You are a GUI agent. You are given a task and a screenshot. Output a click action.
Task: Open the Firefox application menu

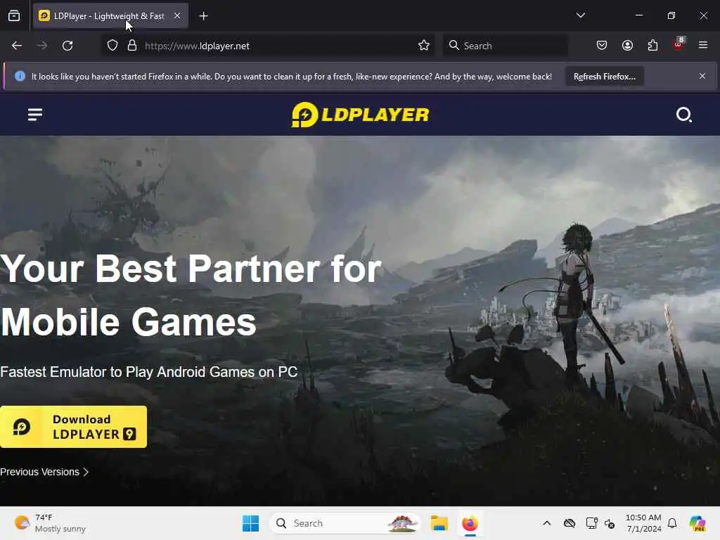coord(703,45)
